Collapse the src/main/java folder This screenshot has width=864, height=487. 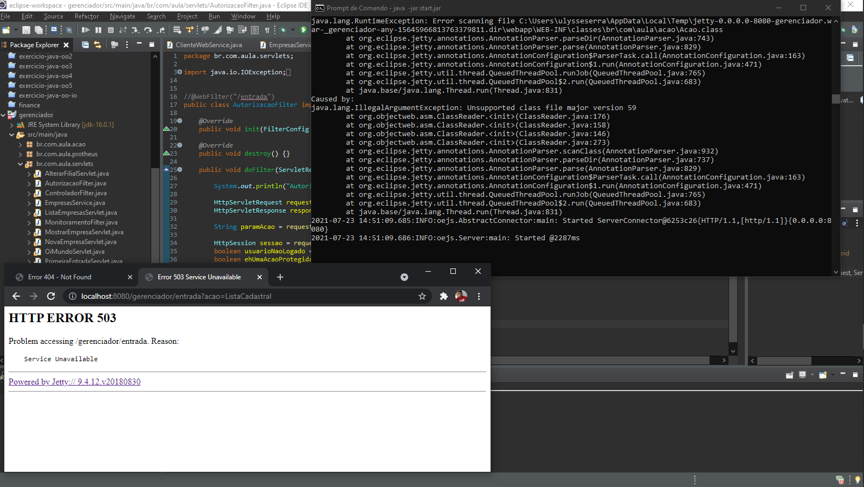point(12,134)
